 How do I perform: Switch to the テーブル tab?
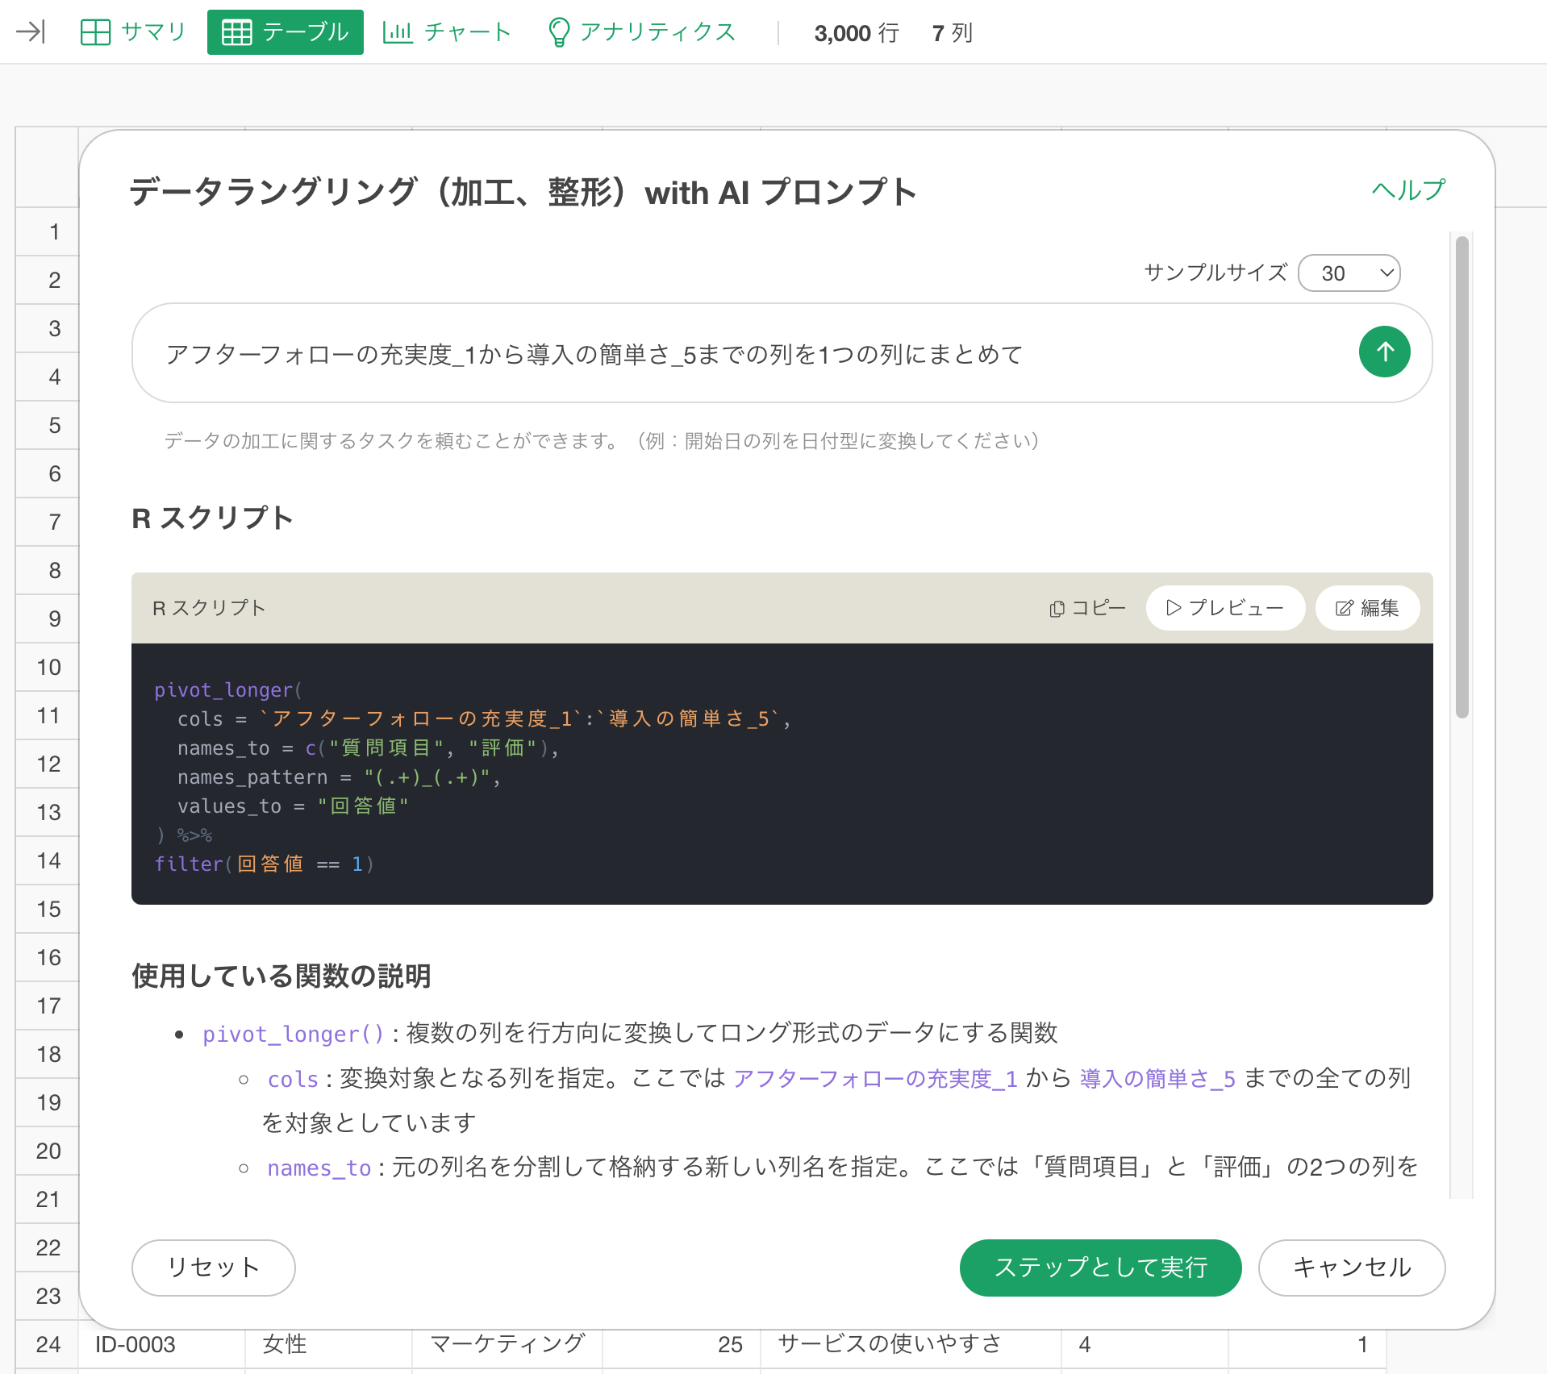(x=286, y=32)
